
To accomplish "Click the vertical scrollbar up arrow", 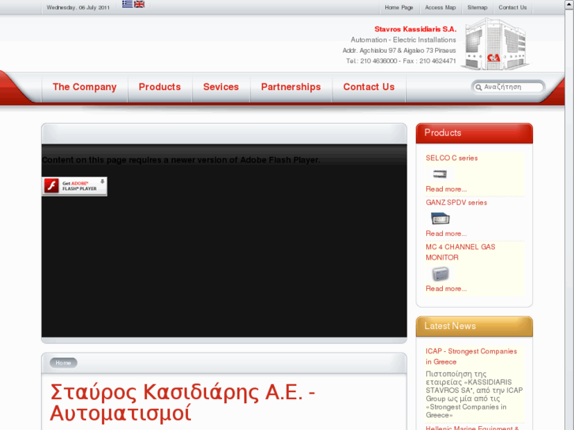I will click(x=569, y=4).
